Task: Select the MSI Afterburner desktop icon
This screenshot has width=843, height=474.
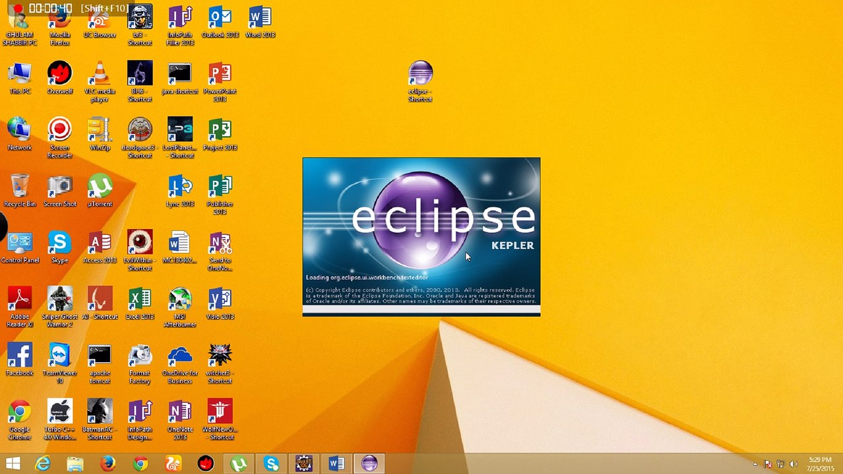Action: 179,307
